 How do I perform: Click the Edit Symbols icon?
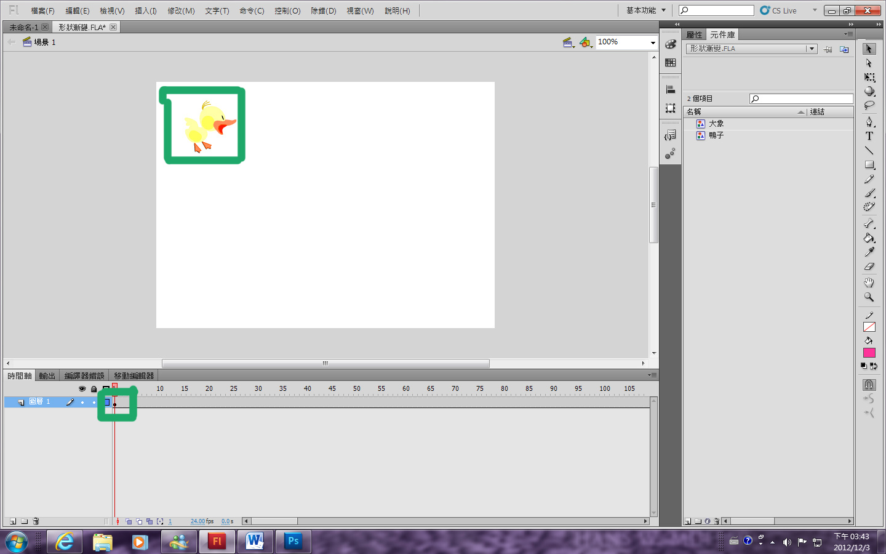[x=585, y=42]
